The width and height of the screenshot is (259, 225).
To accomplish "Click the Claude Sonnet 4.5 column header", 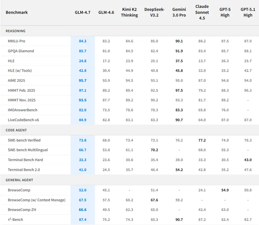I will 202,12.
